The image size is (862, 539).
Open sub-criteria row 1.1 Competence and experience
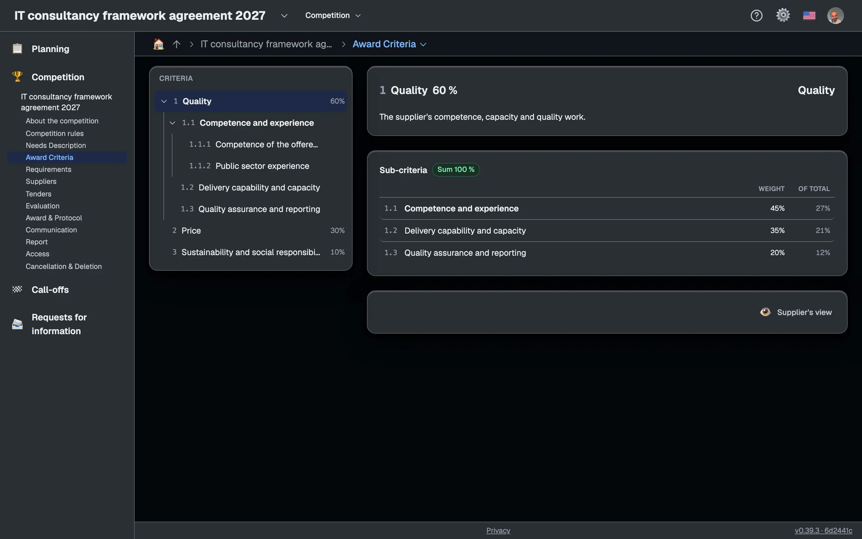coord(607,208)
